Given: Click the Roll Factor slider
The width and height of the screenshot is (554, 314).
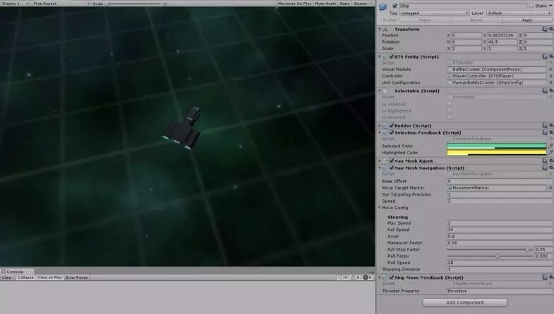Looking at the screenshot, I should (489, 256).
